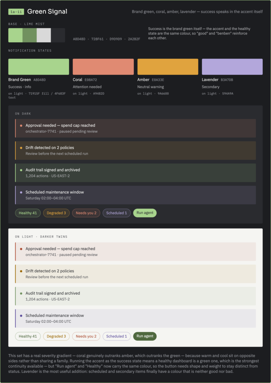Pick the Amber notification state swatch
Screen dimensions: 271x383
[x=168, y=67]
